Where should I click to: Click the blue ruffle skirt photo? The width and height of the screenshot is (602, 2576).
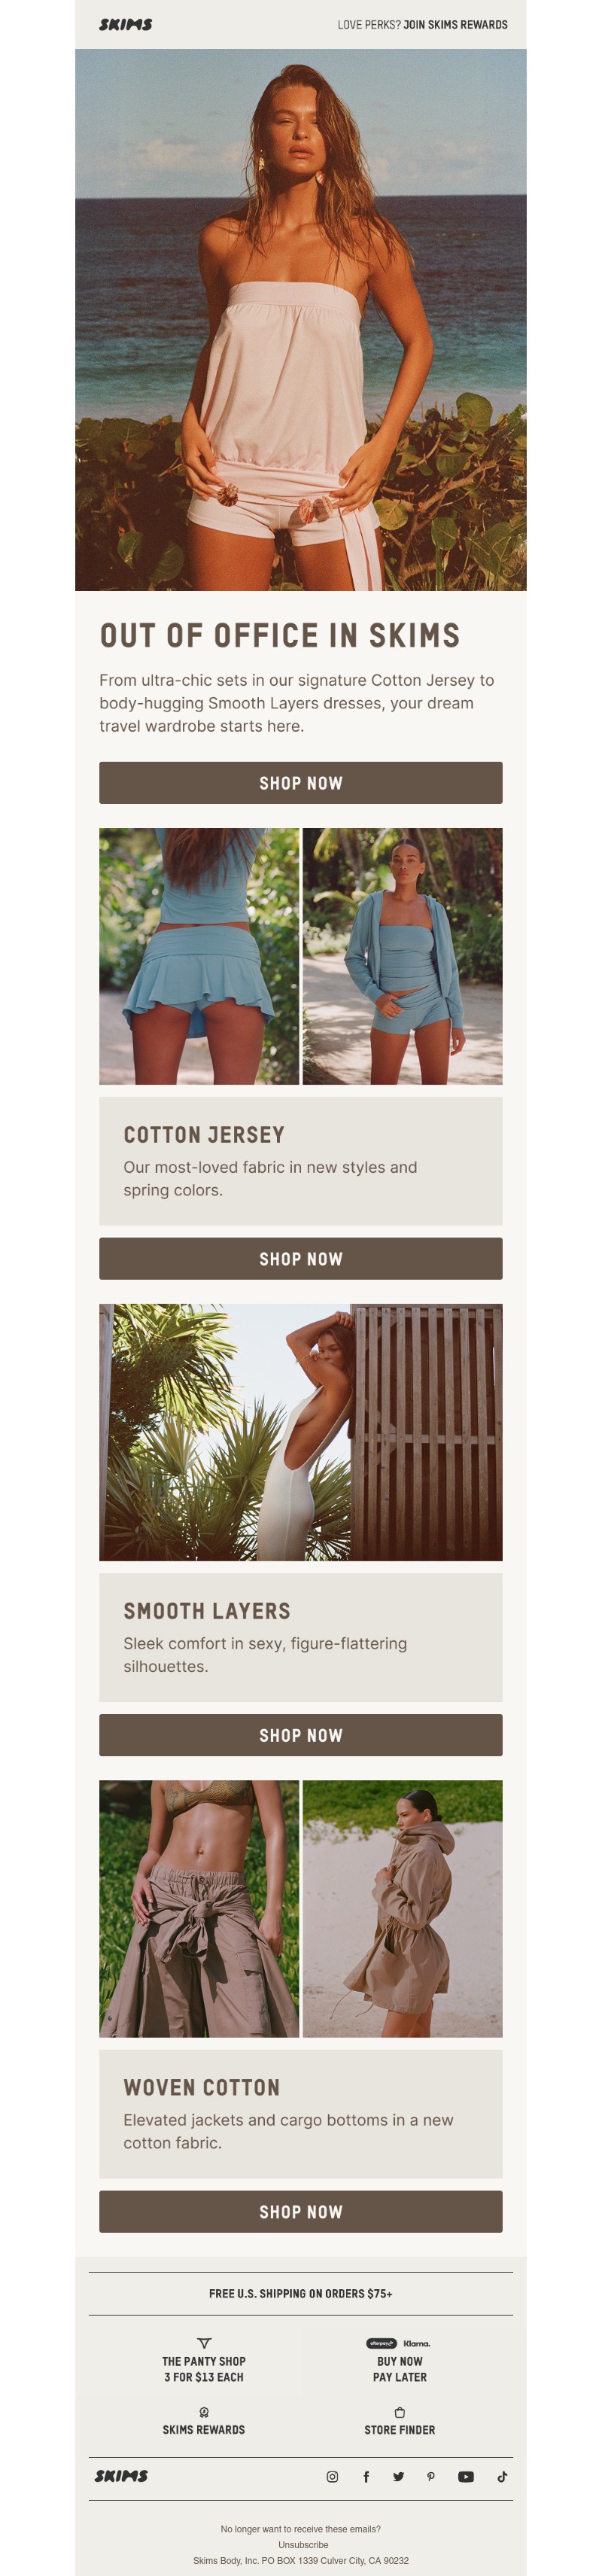click(199, 956)
